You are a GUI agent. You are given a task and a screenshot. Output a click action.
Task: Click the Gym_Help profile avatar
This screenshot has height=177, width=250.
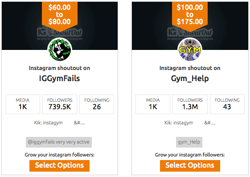click(190, 49)
